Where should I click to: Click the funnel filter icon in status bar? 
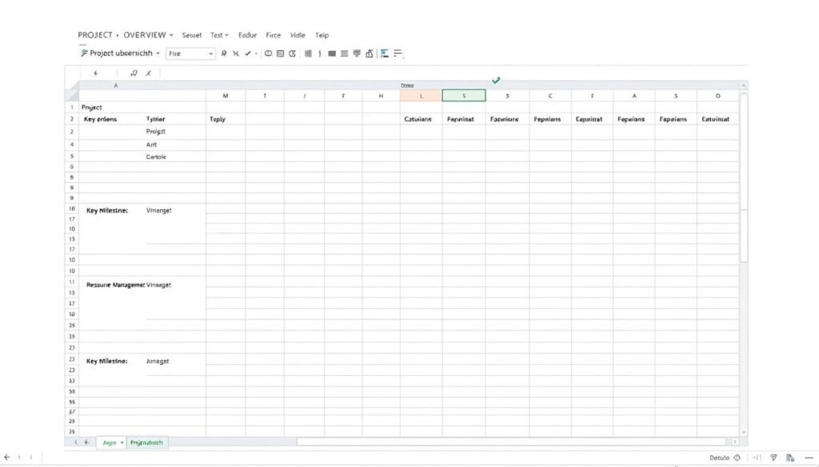[x=773, y=457]
